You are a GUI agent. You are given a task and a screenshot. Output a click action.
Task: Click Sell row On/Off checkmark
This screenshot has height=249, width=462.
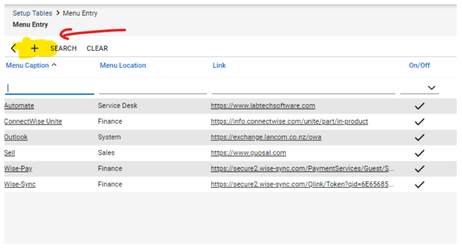[419, 153]
